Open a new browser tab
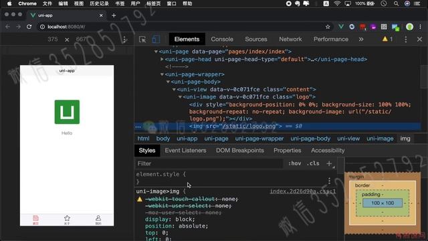 click(114, 15)
